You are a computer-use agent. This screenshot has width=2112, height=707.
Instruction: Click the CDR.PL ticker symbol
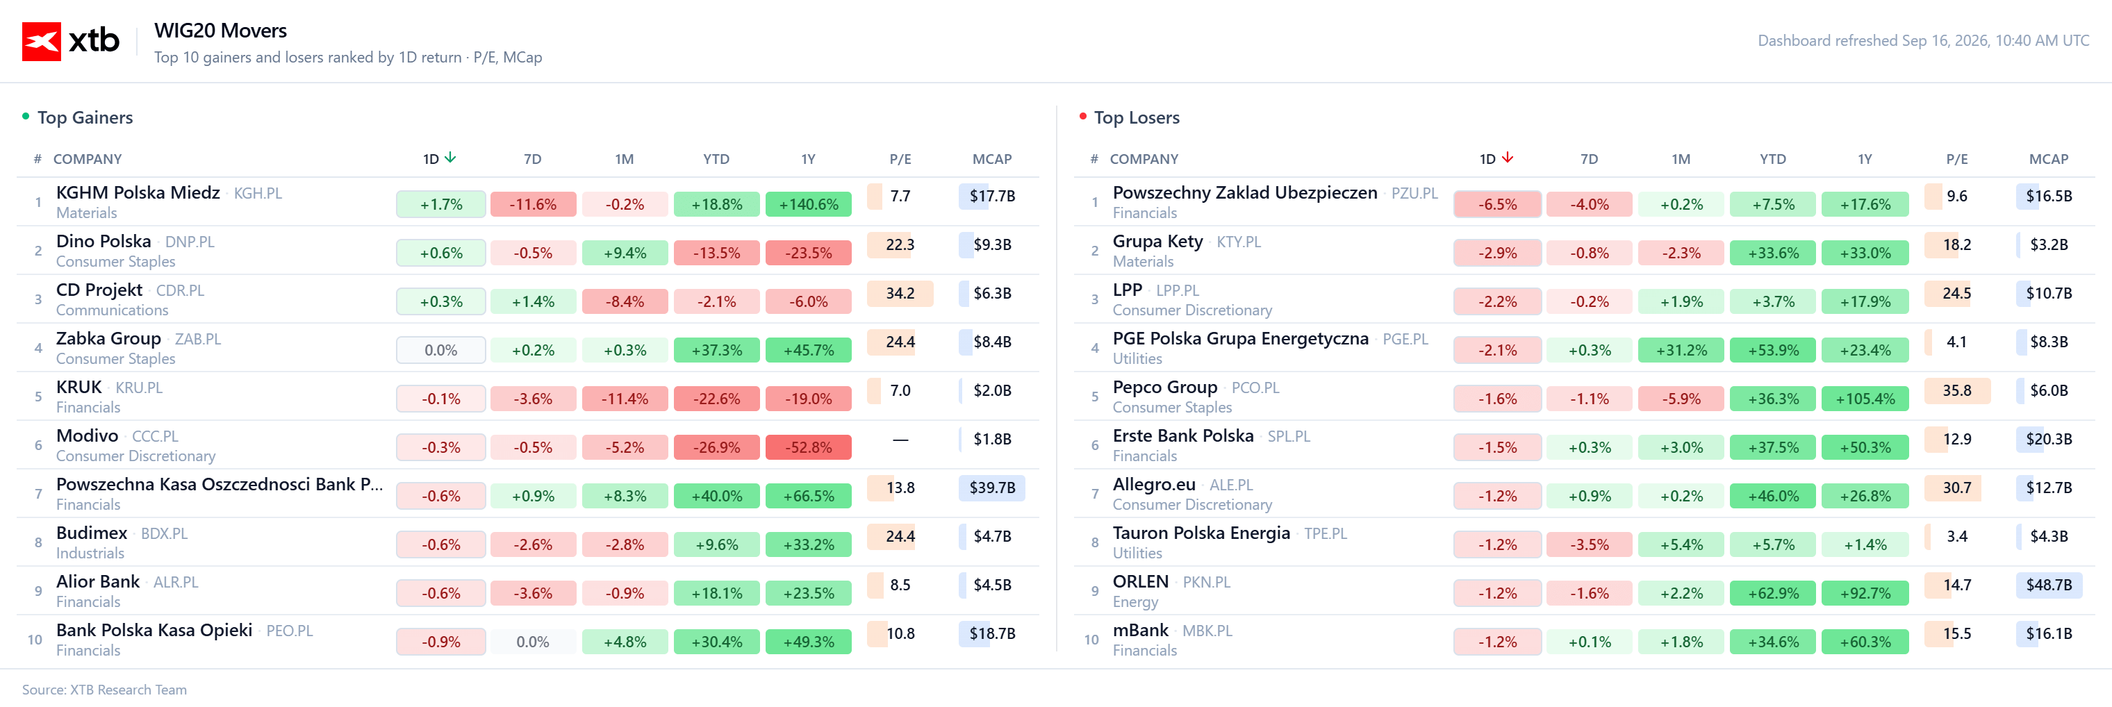pos(181,291)
